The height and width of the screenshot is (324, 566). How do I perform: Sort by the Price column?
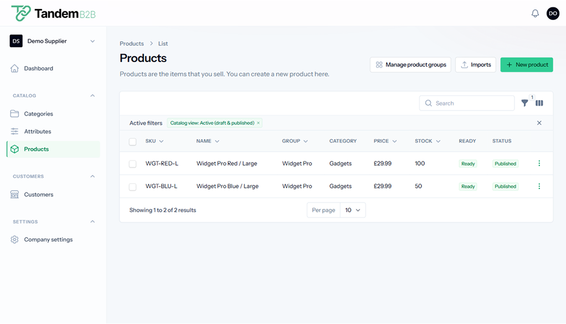click(x=385, y=141)
